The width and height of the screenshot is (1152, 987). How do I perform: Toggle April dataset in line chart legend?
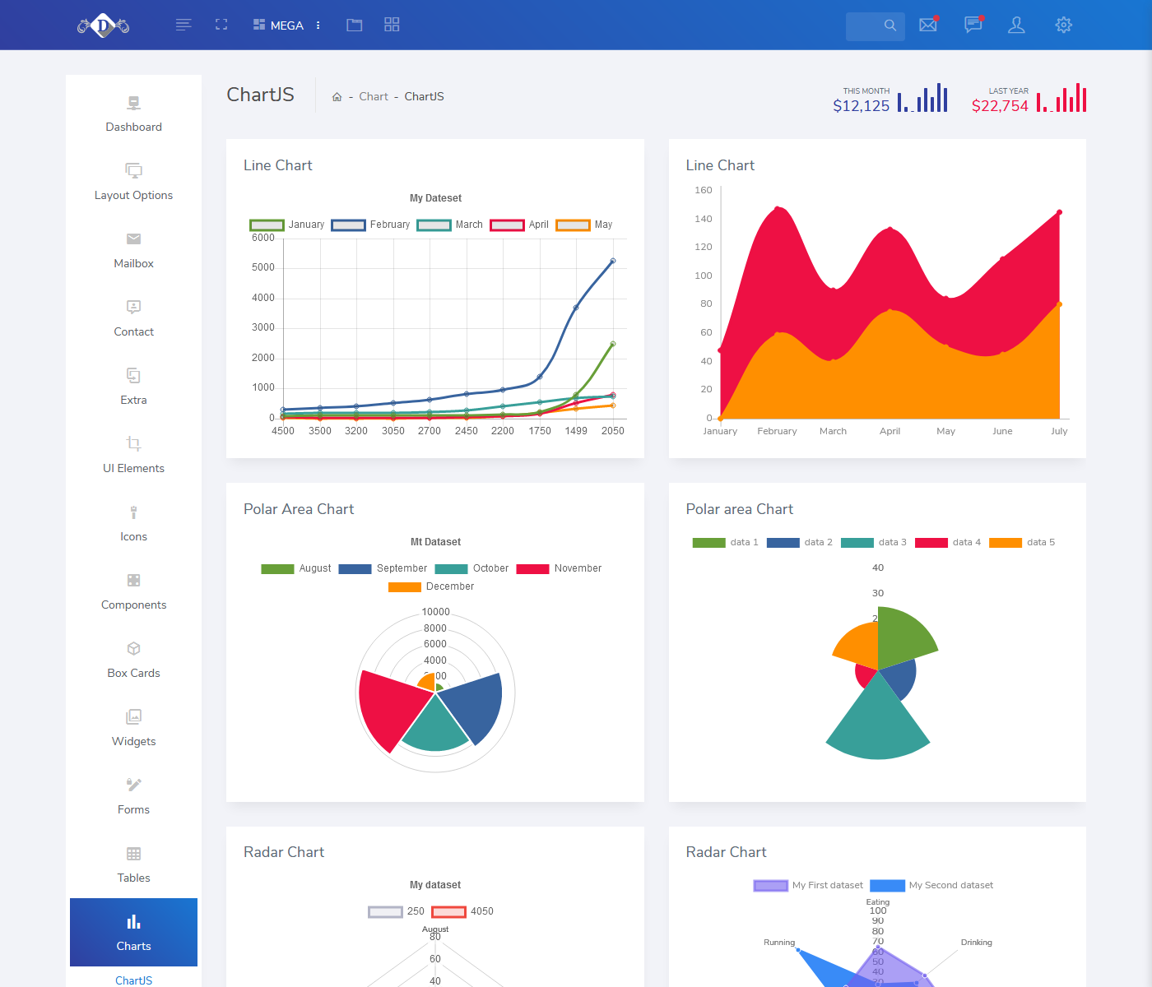pyautogui.click(x=519, y=225)
